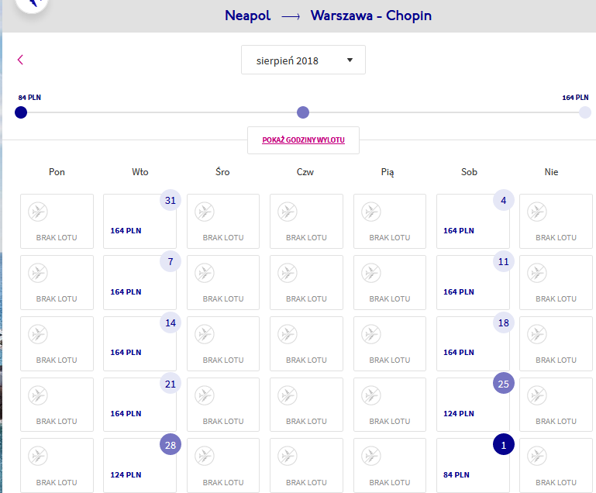Click no-flight plane icon, Wednesday after day 7
596x493 pixels.
(205, 273)
